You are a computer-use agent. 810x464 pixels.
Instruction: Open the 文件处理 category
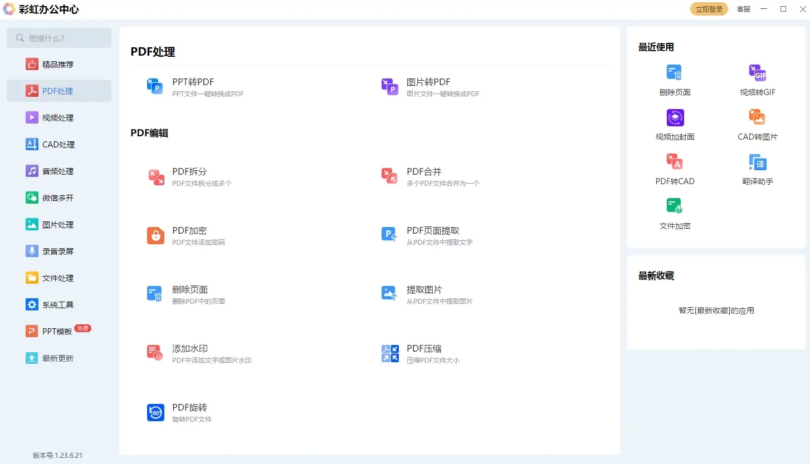pos(59,278)
